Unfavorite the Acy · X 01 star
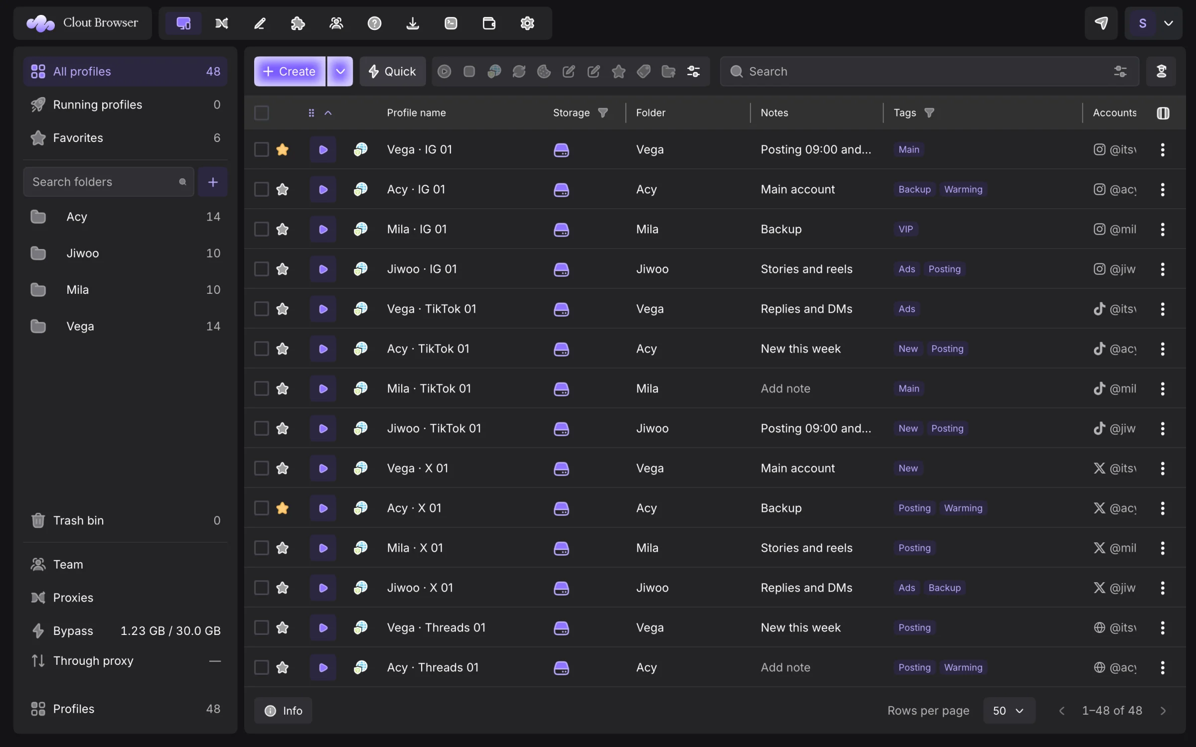The width and height of the screenshot is (1196, 747). point(283,508)
